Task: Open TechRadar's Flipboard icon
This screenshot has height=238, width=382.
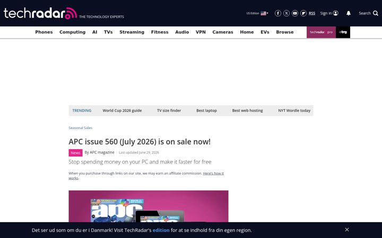Action: [303, 13]
